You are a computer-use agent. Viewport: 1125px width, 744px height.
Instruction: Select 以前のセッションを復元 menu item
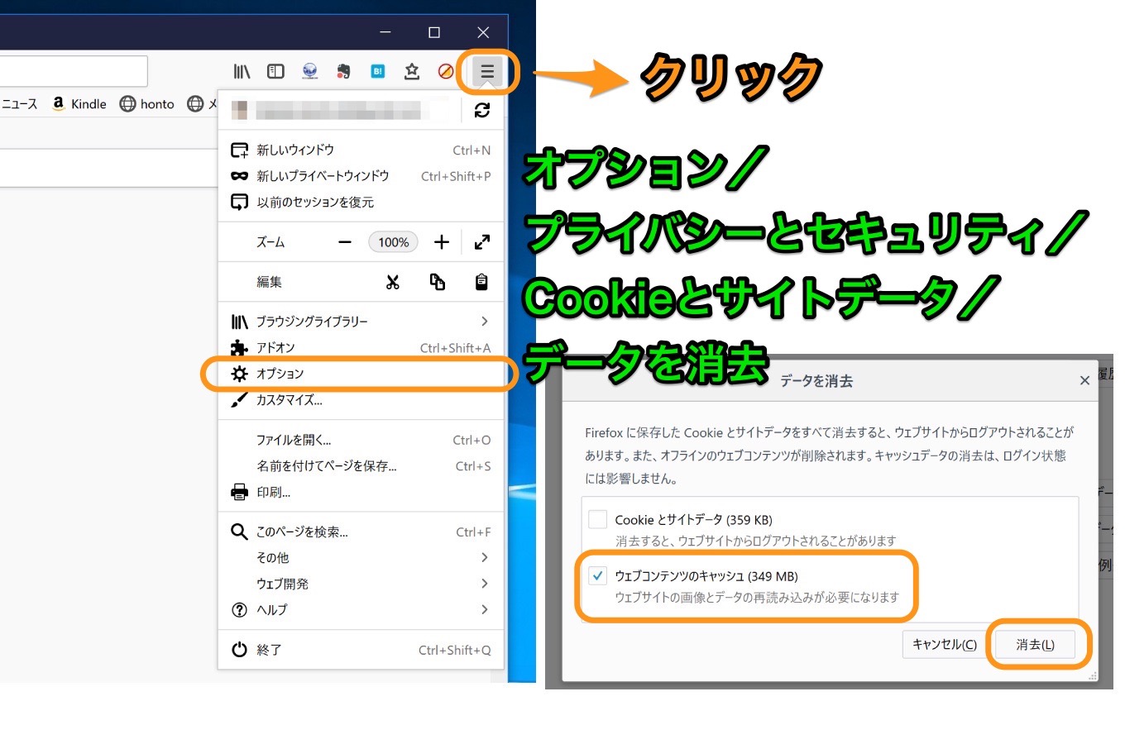[x=361, y=202]
